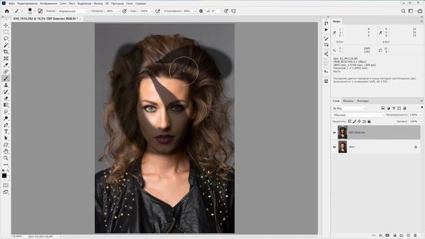Click the Home icon in options bar
This screenshot has width=425, height=239.
[7, 11]
